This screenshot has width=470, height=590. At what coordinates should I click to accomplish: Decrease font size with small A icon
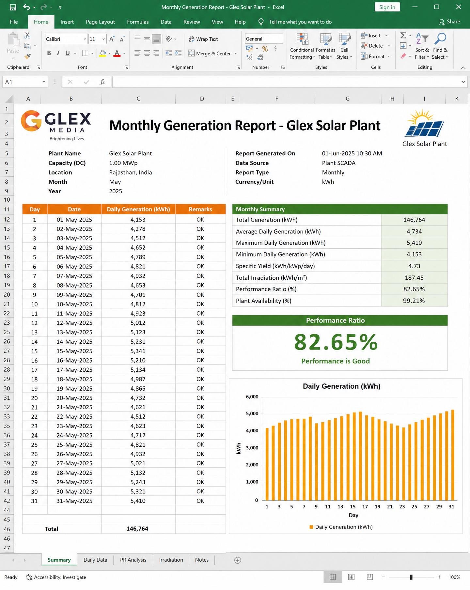pyautogui.click(x=122, y=39)
